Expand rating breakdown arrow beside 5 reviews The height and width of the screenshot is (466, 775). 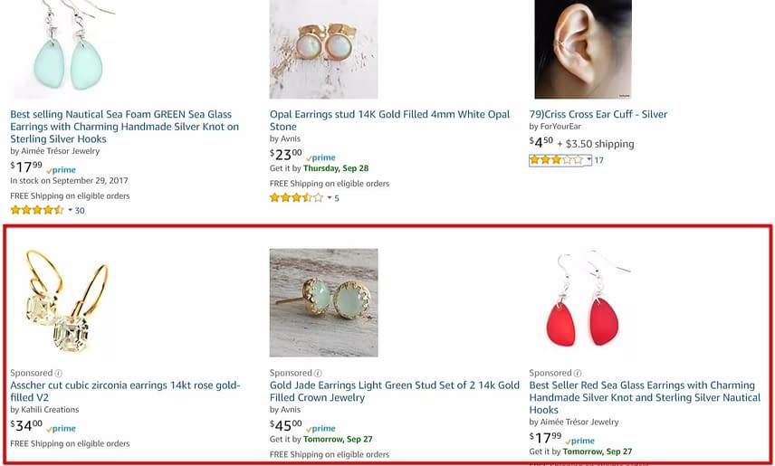[330, 197]
